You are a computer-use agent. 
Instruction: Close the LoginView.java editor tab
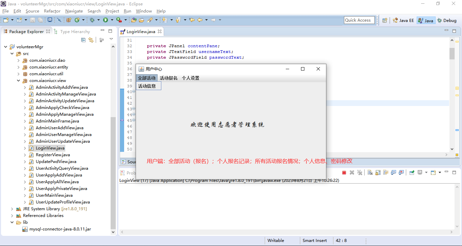160,31
